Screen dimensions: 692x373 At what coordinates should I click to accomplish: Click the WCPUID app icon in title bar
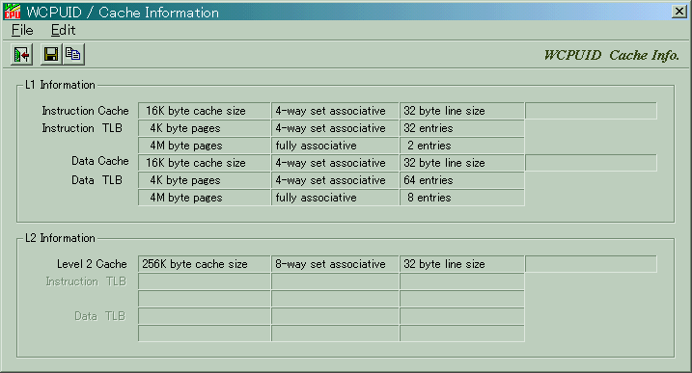[x=13, y=12]
